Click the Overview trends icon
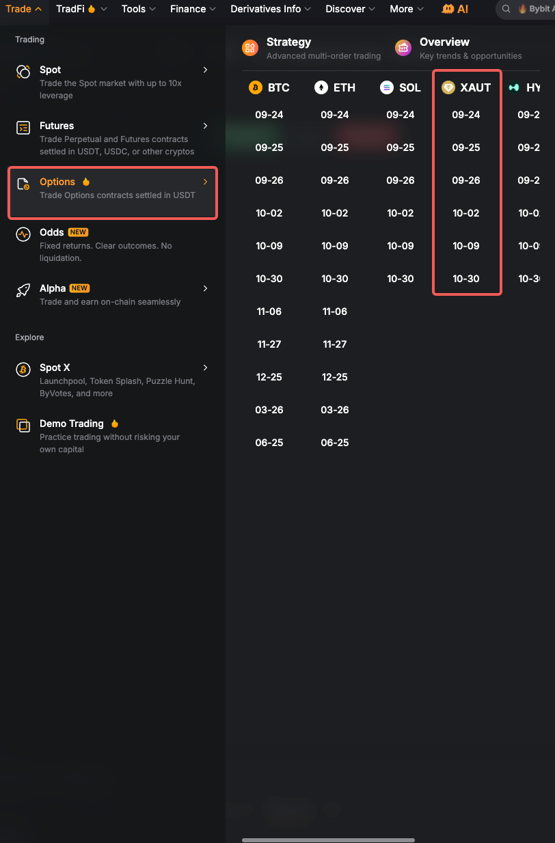The width and height of the screenshot is (555, 843). [403, 48]
